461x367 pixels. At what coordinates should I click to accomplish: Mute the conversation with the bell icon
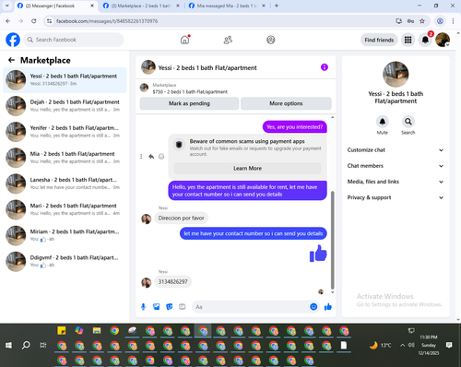tap(383, 122)
